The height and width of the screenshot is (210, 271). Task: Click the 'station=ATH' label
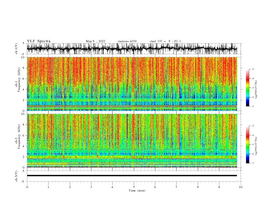coord(127,41)
